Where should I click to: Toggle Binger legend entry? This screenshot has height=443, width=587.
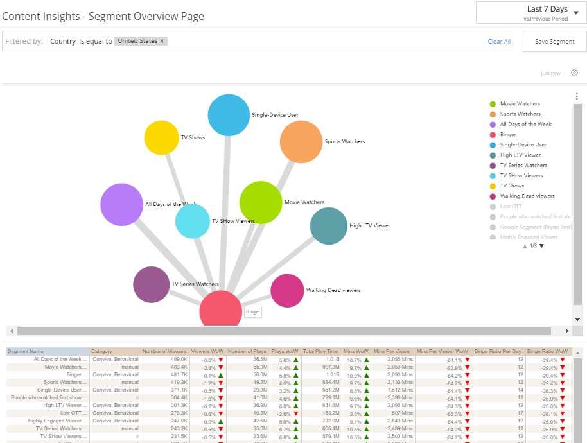point(503,134)
